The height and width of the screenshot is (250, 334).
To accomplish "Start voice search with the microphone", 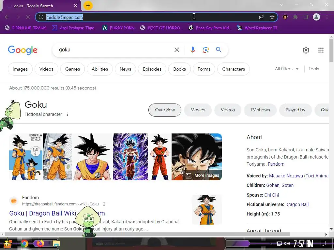I will coord(192,50).
